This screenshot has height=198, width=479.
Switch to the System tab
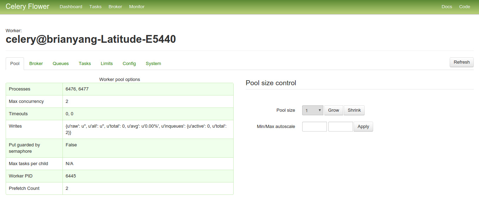click(153, 64)
